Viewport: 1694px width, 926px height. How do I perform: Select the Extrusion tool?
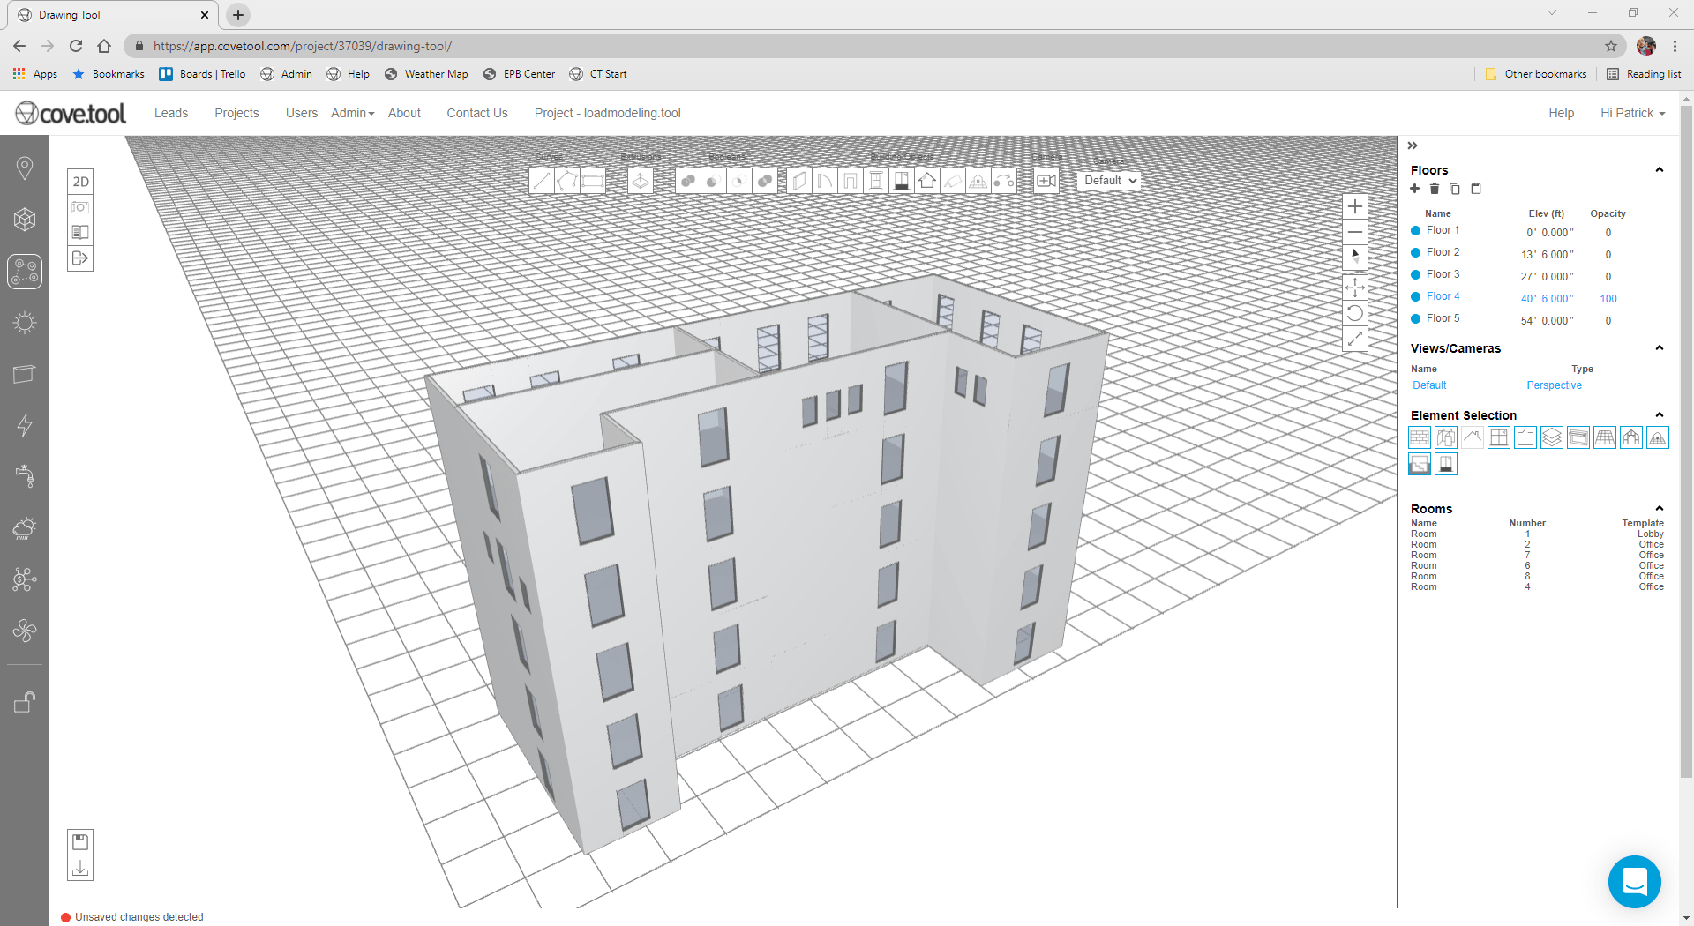[640, 180]
